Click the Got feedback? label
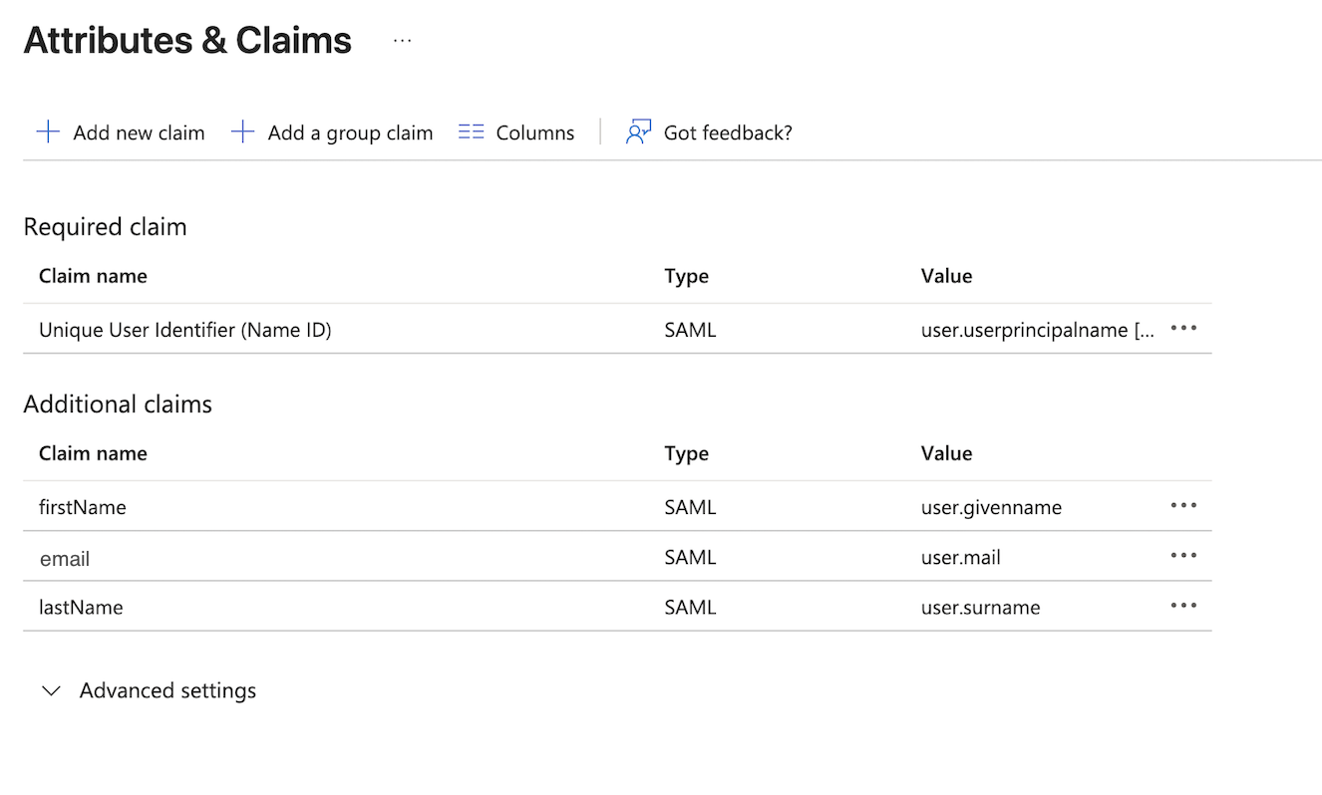This screenshot has height=795, width=1322. [x=728, y=132]
